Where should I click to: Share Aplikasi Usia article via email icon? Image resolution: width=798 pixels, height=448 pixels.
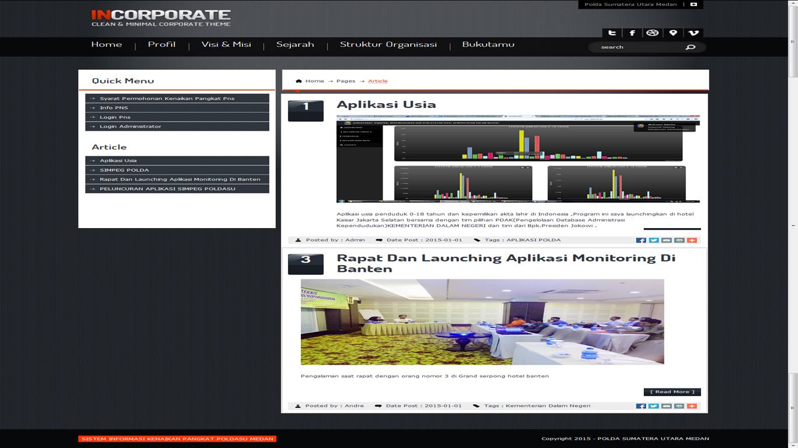click(667, 240)
